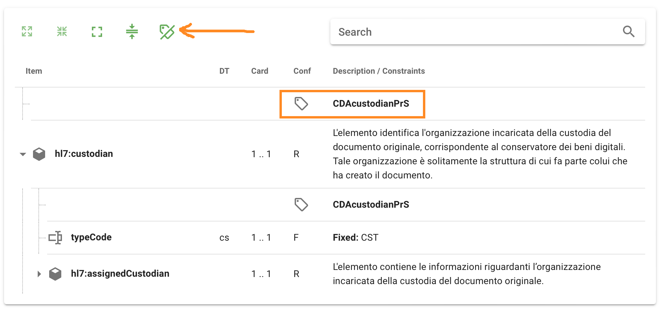Click the typeCode attribute icon
Screen dimensions: 660x309
pyautogui.click(x=55, y=238)
